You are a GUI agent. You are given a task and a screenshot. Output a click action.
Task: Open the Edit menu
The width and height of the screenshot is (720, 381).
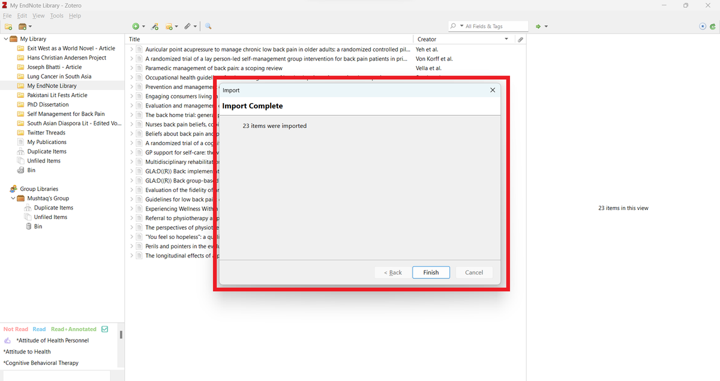22,16
